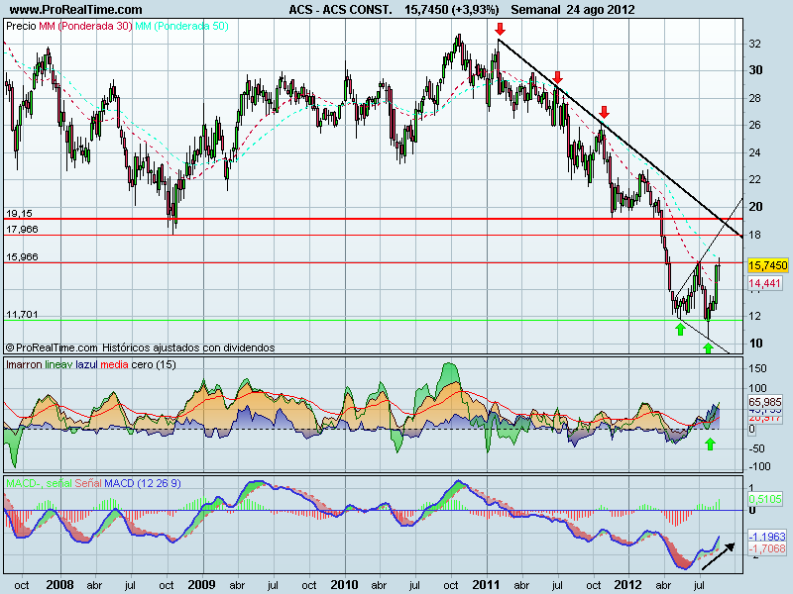Click 20 on the price axis

click(x=755, y=207)
